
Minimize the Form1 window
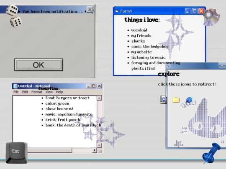point(187,11)
